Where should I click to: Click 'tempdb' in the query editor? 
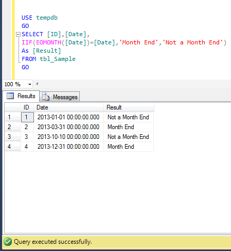pyautogui.click(x=47, y=18)
